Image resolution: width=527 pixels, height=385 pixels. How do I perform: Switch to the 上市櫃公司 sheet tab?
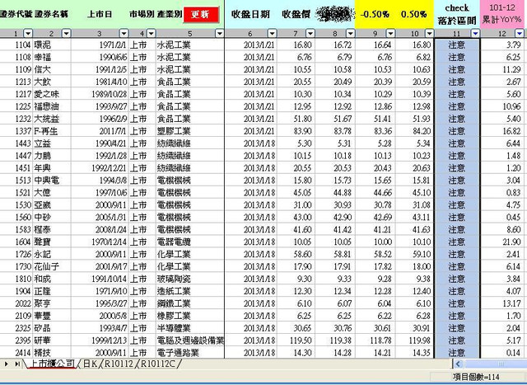pyautogui.click(x=52, y=364)
